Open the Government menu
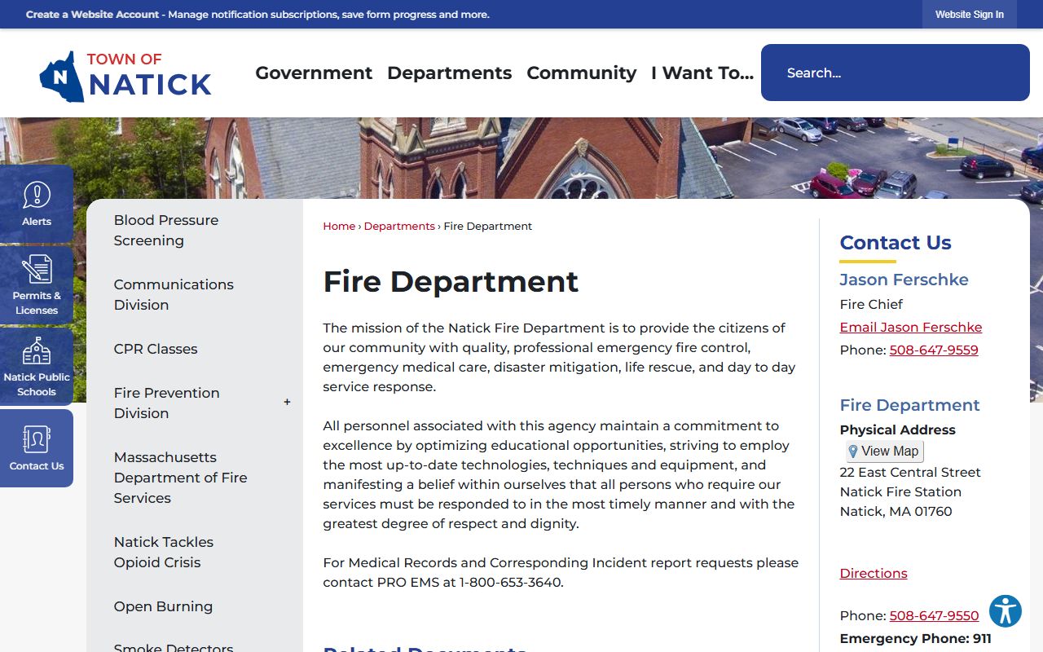The width and height of the screenshot is (1043, 652). click(314, 73)
